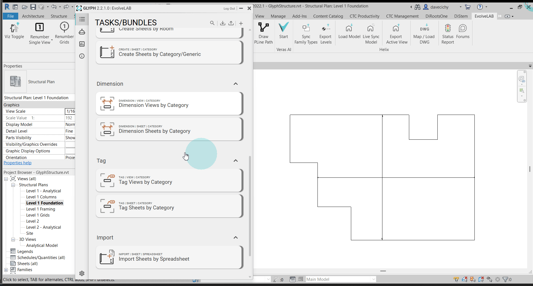Open the Add-Ins ribbon tab
Screen dimensions: 533x286
click(x=299, y=16)
